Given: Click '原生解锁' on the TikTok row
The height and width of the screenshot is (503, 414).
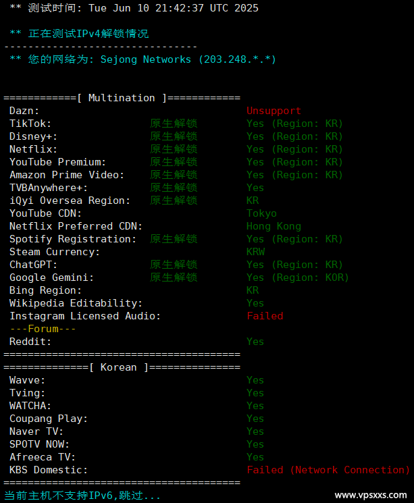Looking at the screenshot, I should 174,124.
